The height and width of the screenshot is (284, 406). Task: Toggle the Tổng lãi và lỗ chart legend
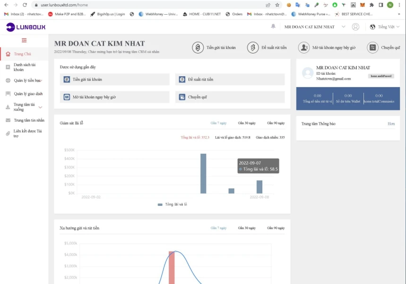pos(173,204)
